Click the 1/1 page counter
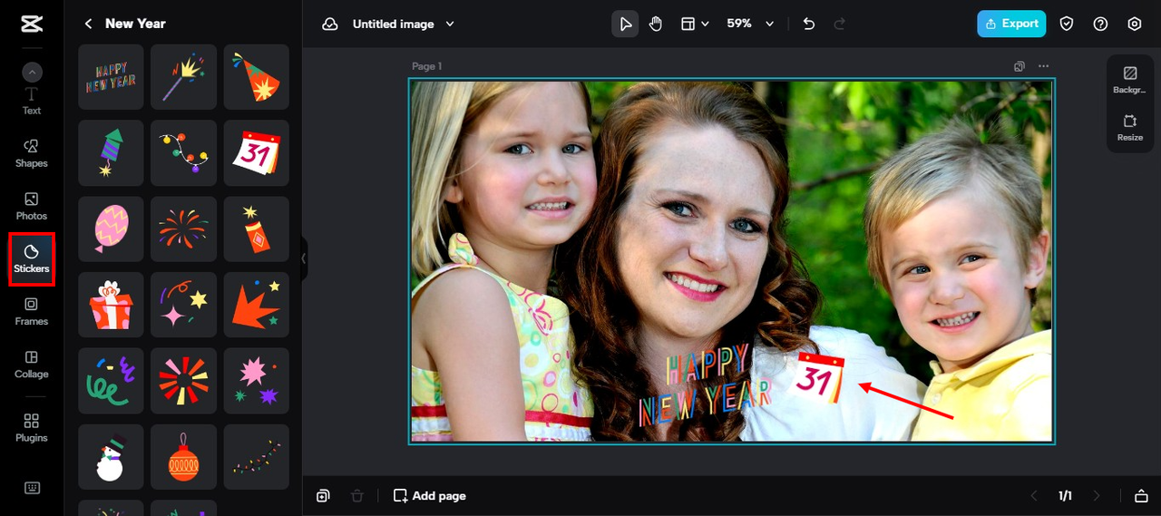This screenshot has width=1161, height=516. pos(1065,496)
